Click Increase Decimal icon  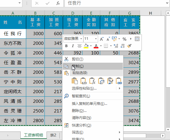[116, 46]
